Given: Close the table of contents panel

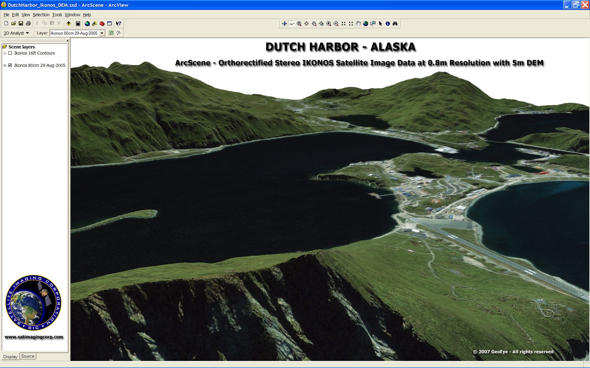Looking at the screenshot, I should (68, 40).
